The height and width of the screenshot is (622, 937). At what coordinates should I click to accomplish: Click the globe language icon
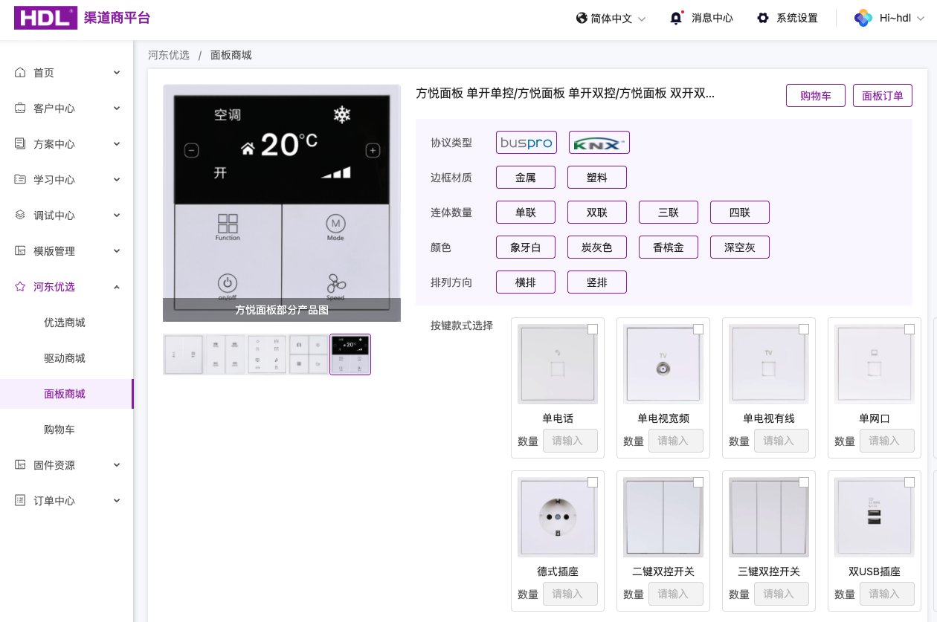[582, 18]
